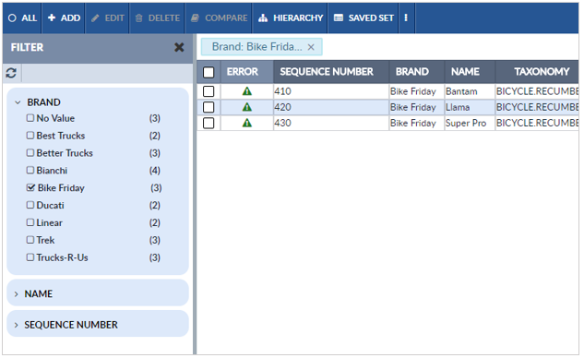
Task: Click the sequence number cell 430
Action: pyautogui.click(x=331, y=123)
